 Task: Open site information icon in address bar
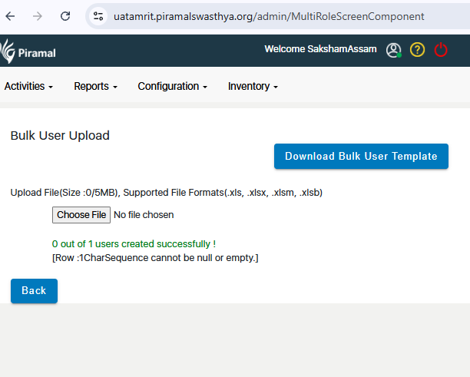[x=98, y=16]
